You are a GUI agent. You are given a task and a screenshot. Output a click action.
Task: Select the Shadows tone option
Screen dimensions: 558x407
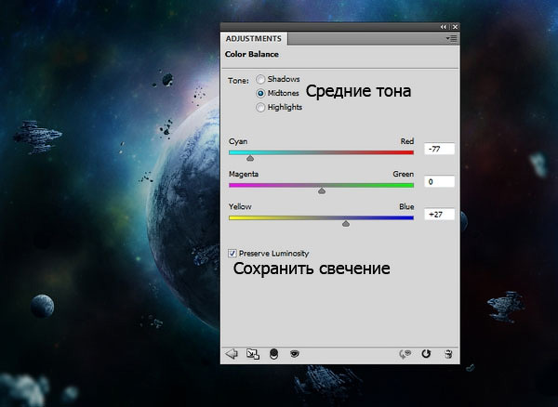click(260, 80)
